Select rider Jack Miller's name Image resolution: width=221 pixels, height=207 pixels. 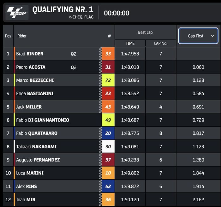[29, 107]
